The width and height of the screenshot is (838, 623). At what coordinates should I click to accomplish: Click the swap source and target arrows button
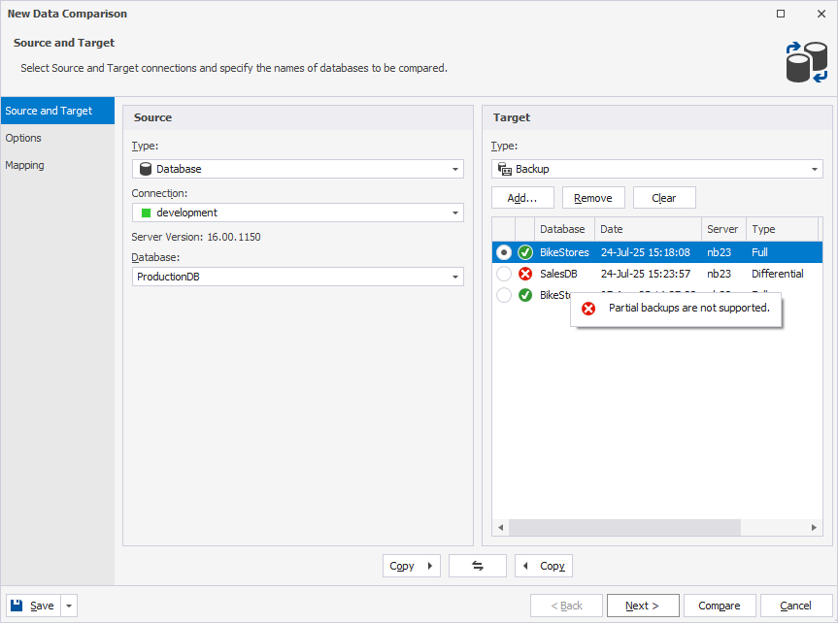pos(477,566)
